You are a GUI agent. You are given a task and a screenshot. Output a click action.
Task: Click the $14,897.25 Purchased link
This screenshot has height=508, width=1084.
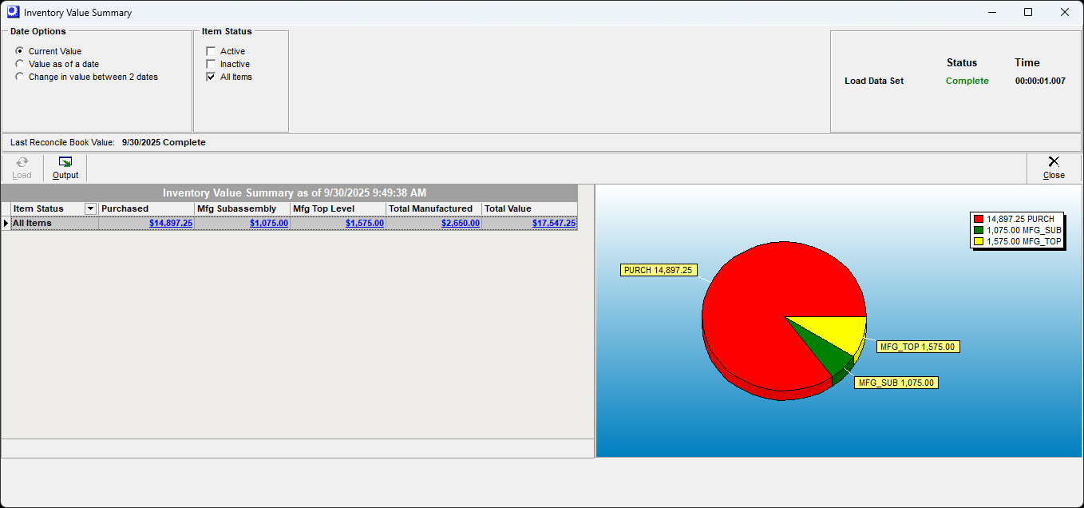click(170, 223)
